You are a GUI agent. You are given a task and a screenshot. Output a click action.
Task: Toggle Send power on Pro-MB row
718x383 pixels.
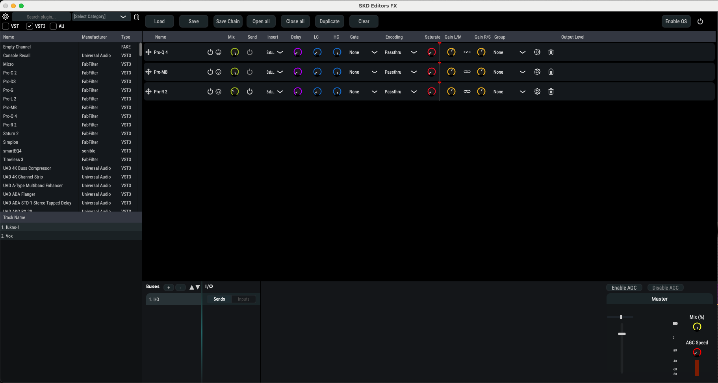(x=250, y=72)
